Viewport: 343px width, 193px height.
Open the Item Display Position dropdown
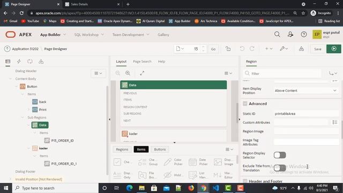[x=306, y=91]
